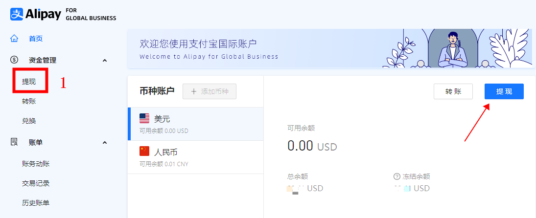Click the home icon beside 首页

pos(14,39)
